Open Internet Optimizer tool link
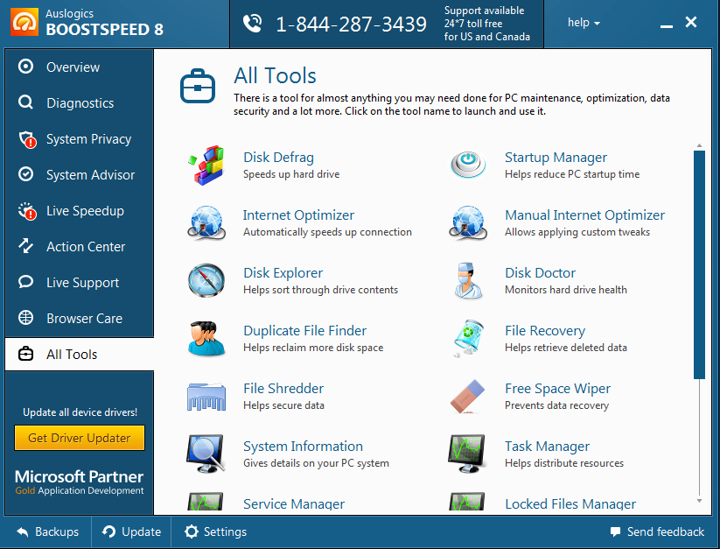Screen dimensions: 720x549 [x=298, y=215]
